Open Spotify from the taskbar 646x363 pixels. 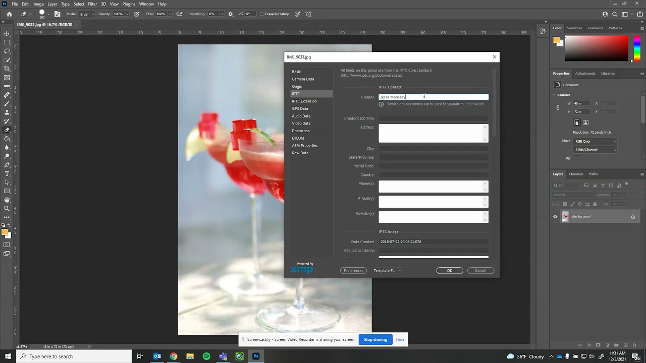click(x=206, y=356)
